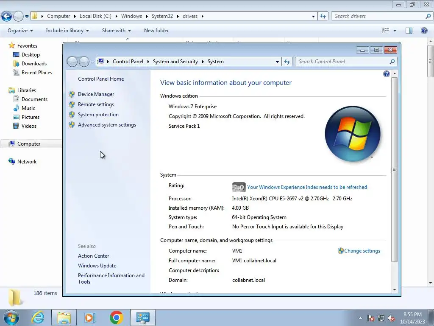Click the System protection shield icon
434x326 pixels.
pos(72,115)
